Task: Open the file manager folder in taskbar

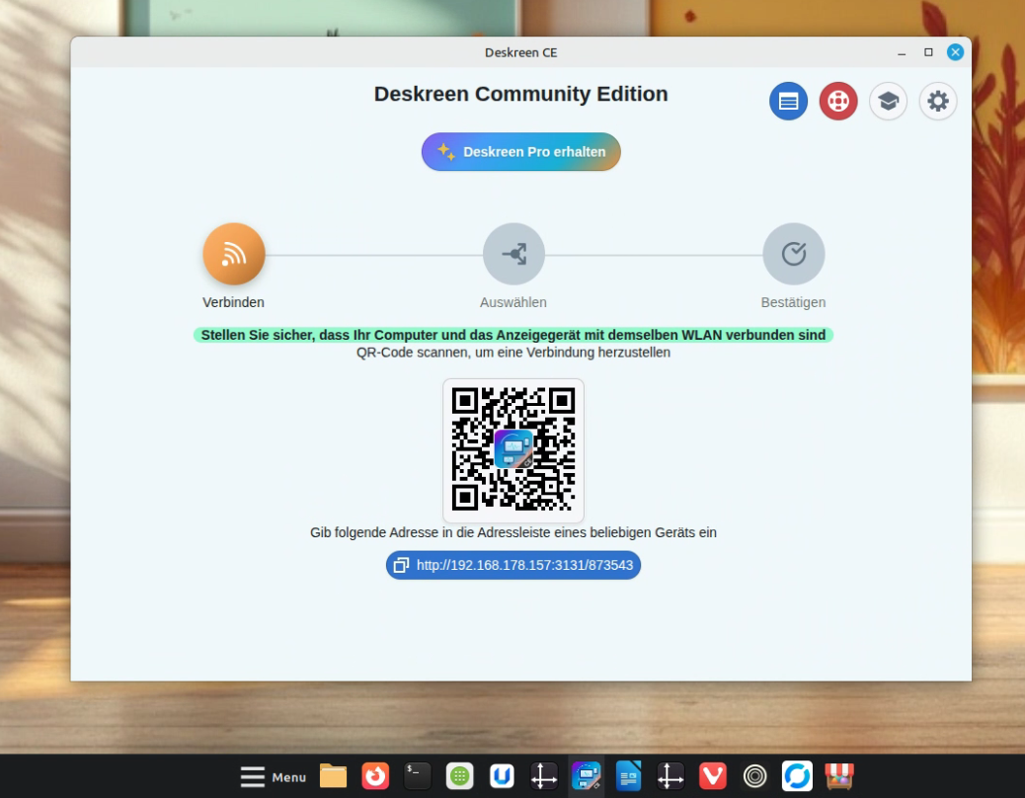Action: point(333,776)
